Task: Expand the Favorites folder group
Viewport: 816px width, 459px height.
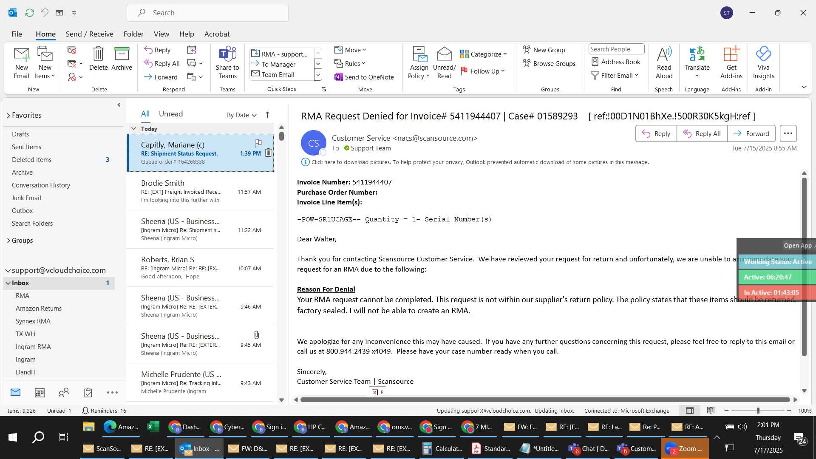Action: click(8, 115)
